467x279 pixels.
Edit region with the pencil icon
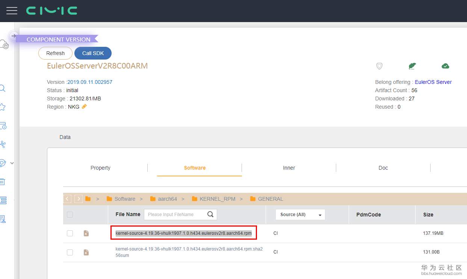coord(84,107)
